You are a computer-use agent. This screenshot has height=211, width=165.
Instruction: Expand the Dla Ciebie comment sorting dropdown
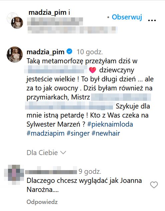[46, 153]
